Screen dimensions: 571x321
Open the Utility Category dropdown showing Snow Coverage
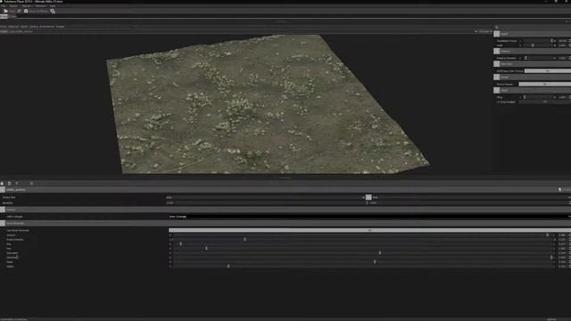(368, 217)
